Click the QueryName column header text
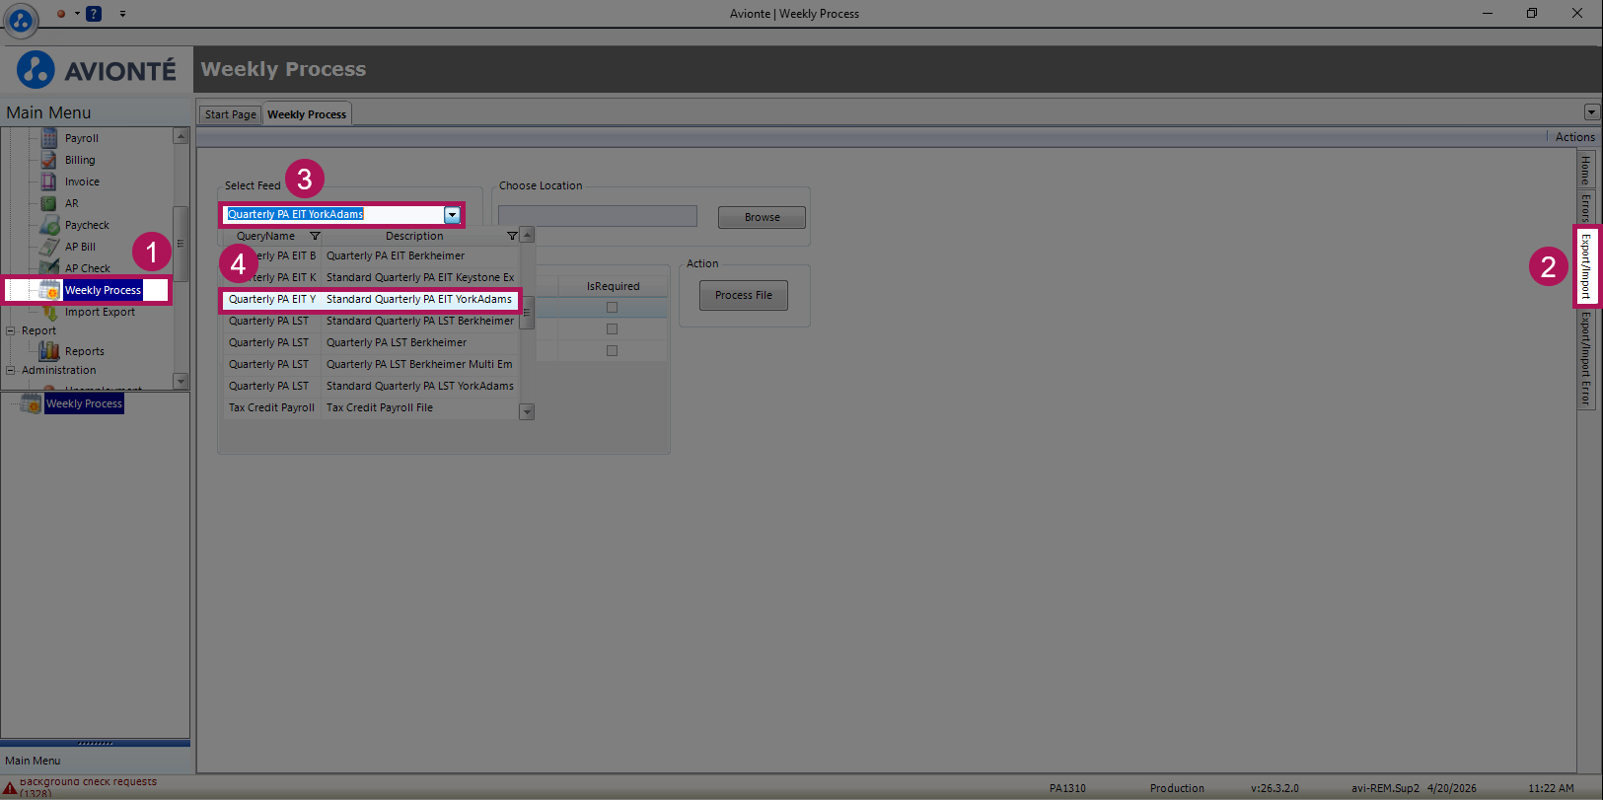Image resolution: width=1603 pixels, height=800 pixels. click(x=265, y=236)
